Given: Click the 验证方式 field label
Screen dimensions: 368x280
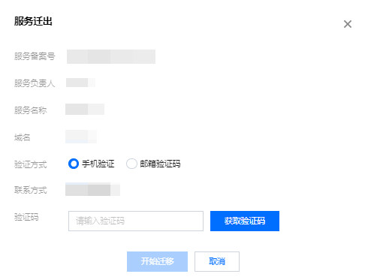Looking at the screenshot, I should (x=31, y=164).
